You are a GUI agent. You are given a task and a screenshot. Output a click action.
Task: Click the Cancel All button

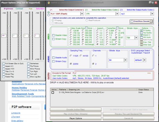pyautogui.click(x=129, y=118)
